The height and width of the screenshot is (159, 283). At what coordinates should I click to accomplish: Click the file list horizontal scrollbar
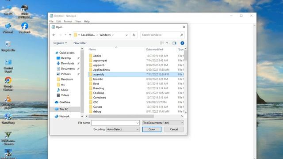point(121,117)
